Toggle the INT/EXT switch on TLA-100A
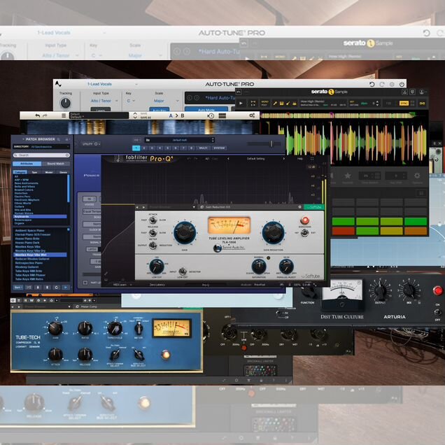Viewport: 445px width, 445px height. click(304, 233)
